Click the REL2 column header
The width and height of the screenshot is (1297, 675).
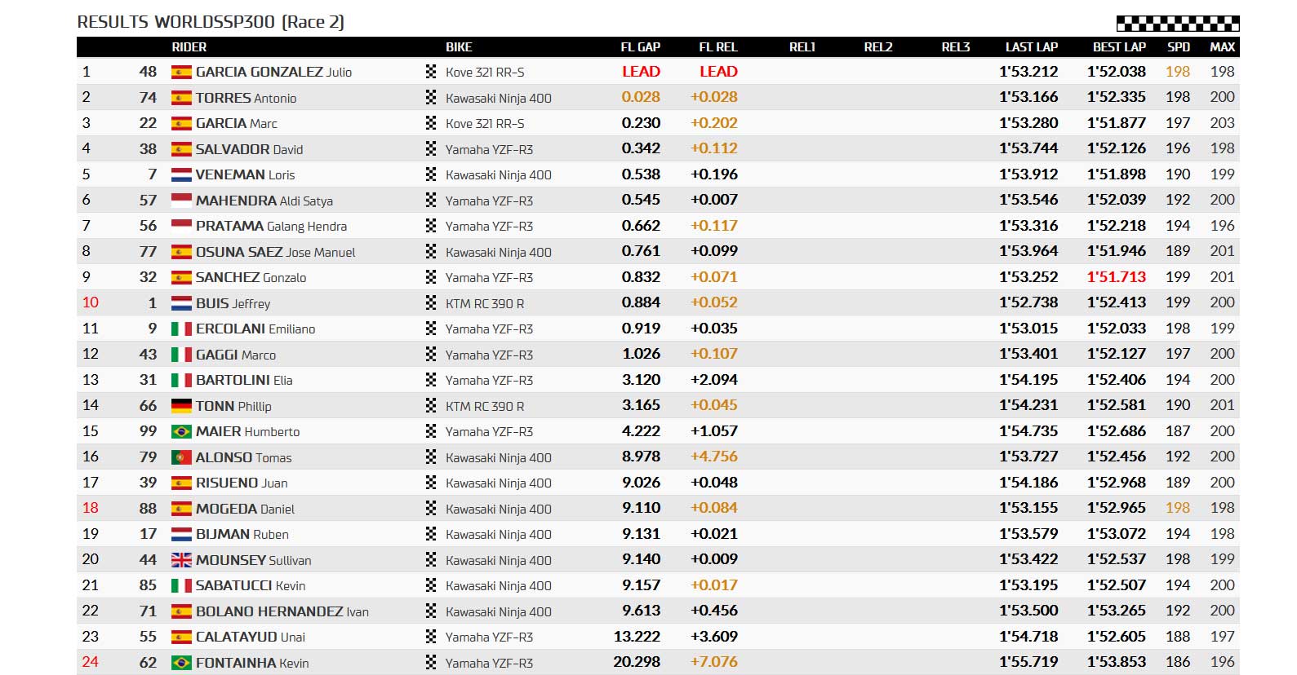pyautogui.click(x=878, y=47)
